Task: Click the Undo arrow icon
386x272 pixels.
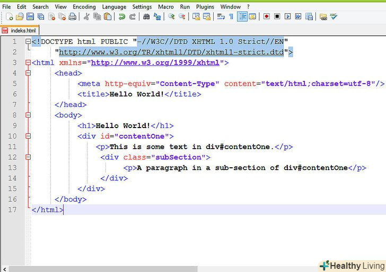Action: pyautogui.click(x=121, y=17)
